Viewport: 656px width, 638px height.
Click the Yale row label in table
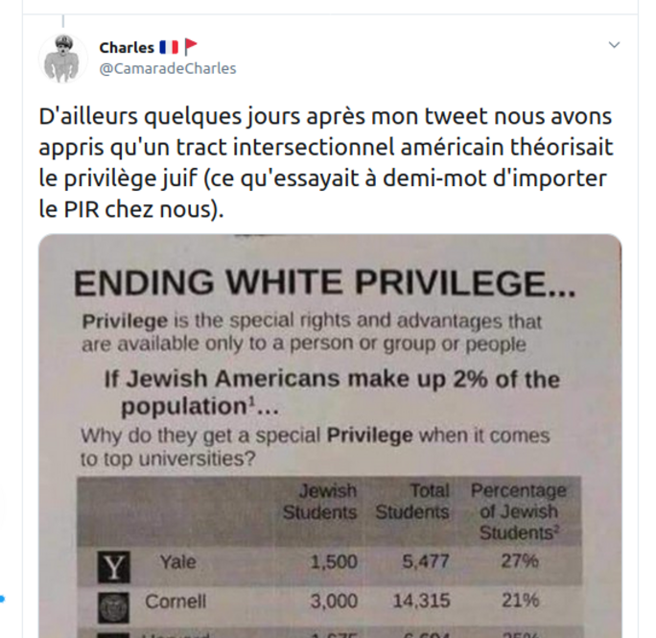[177, 562]
